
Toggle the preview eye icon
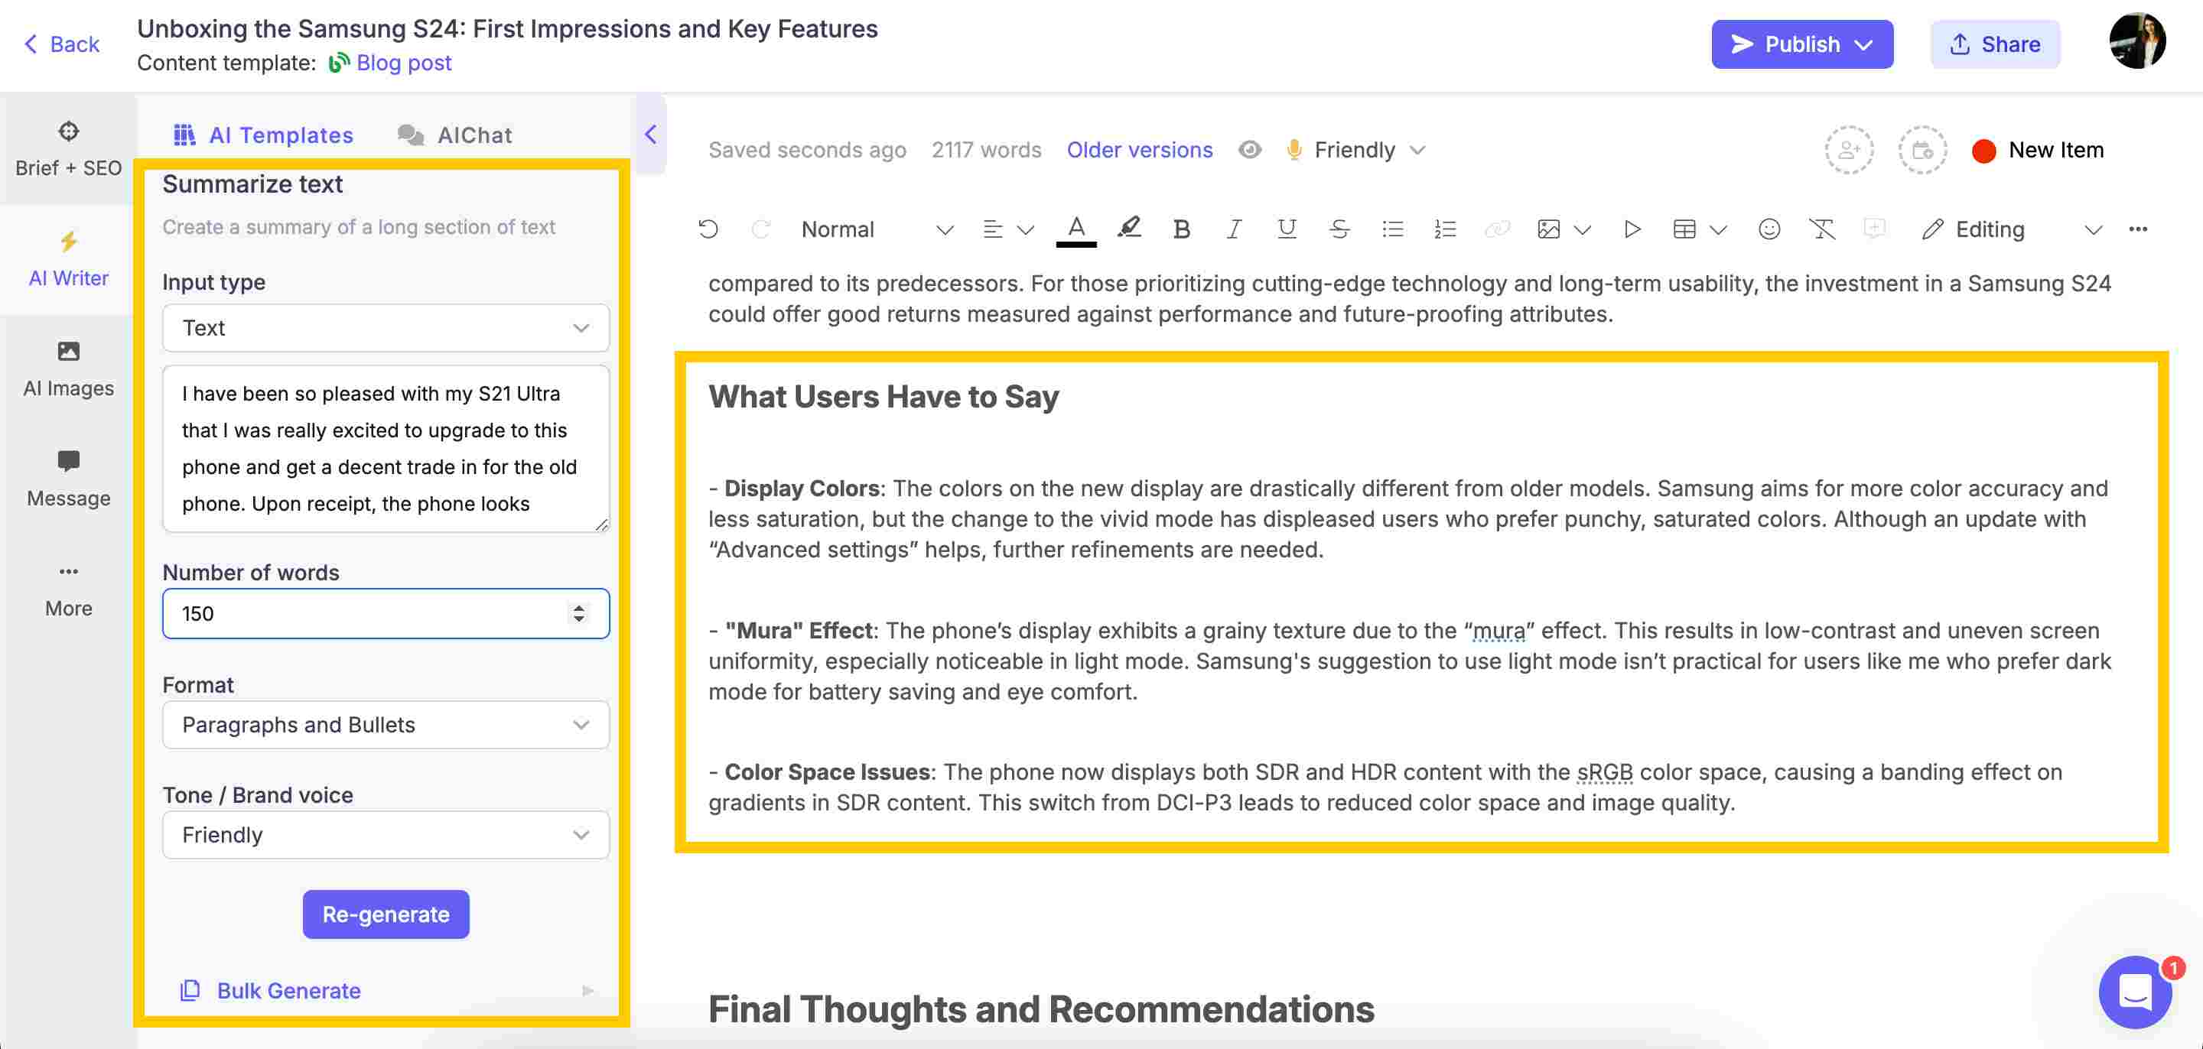1249,150
